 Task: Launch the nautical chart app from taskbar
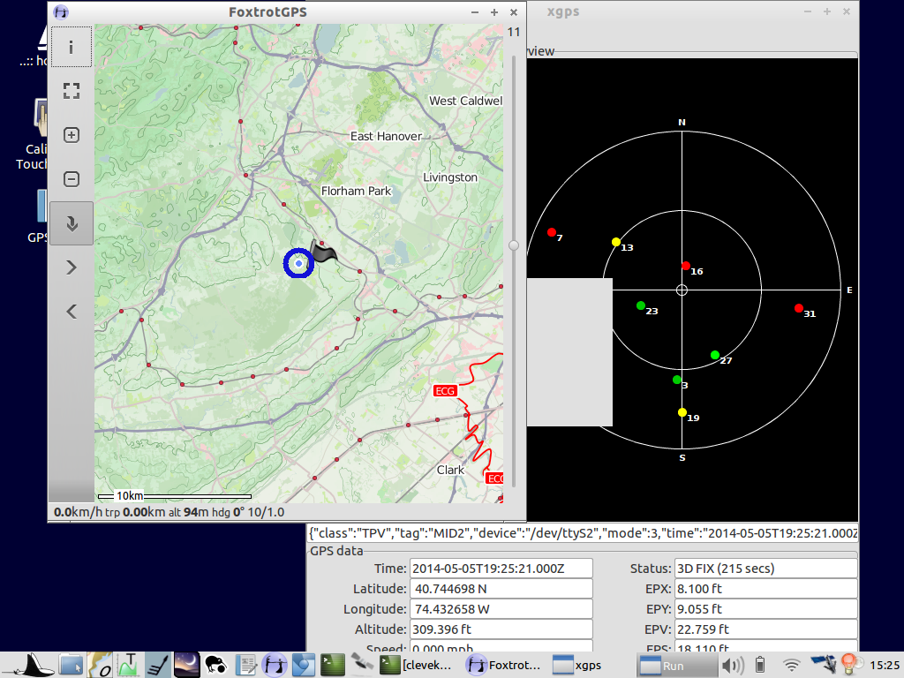[100, 665]
